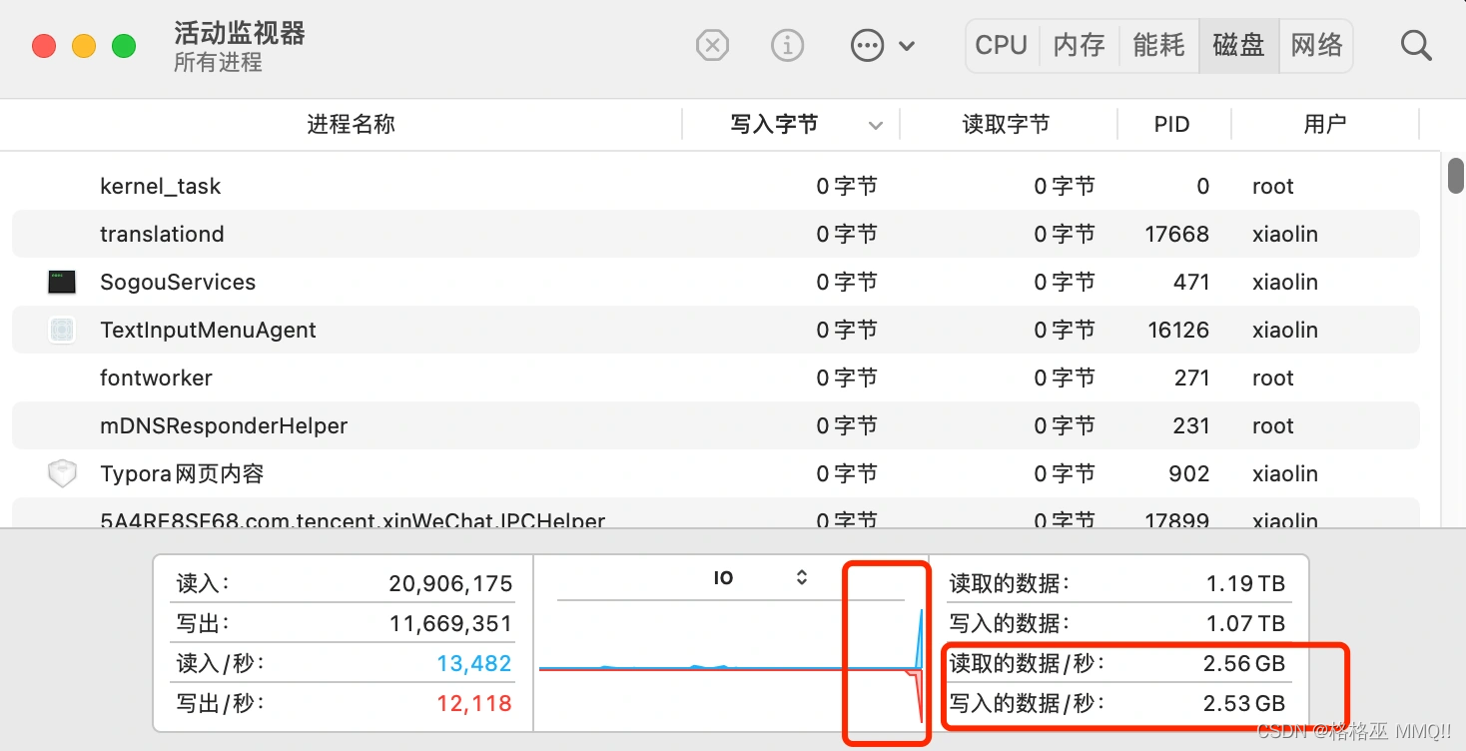Image resolution: width=1466 pixels, height=751 pixels.
Task: Select the mDNSResponderHelper process row
Action: 715,426
